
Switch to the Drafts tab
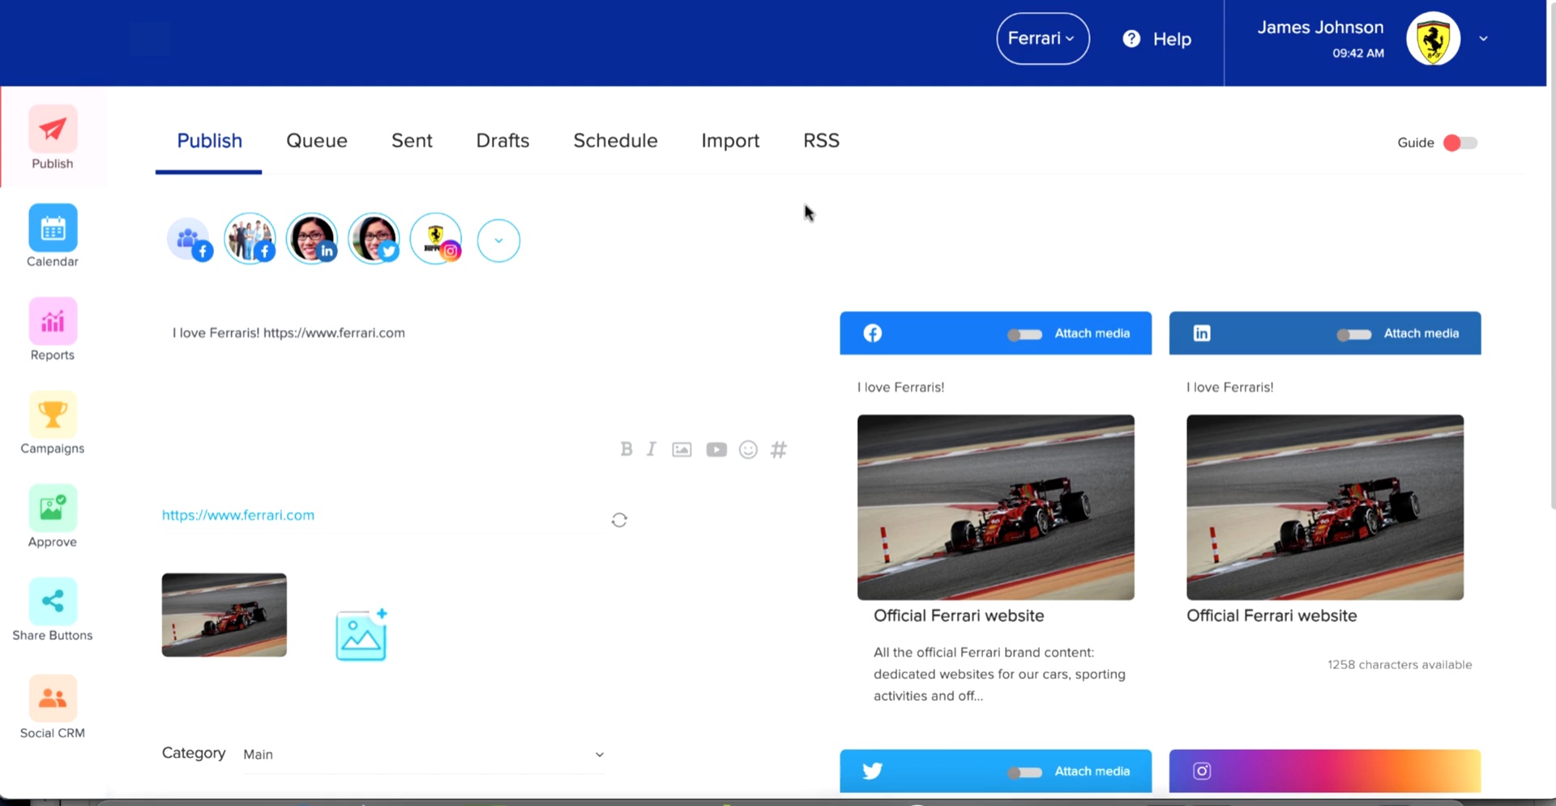tap(502, 141)
